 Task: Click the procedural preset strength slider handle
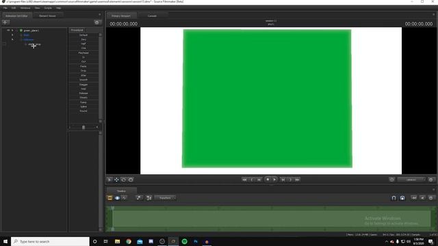click(x=83, y=128)
